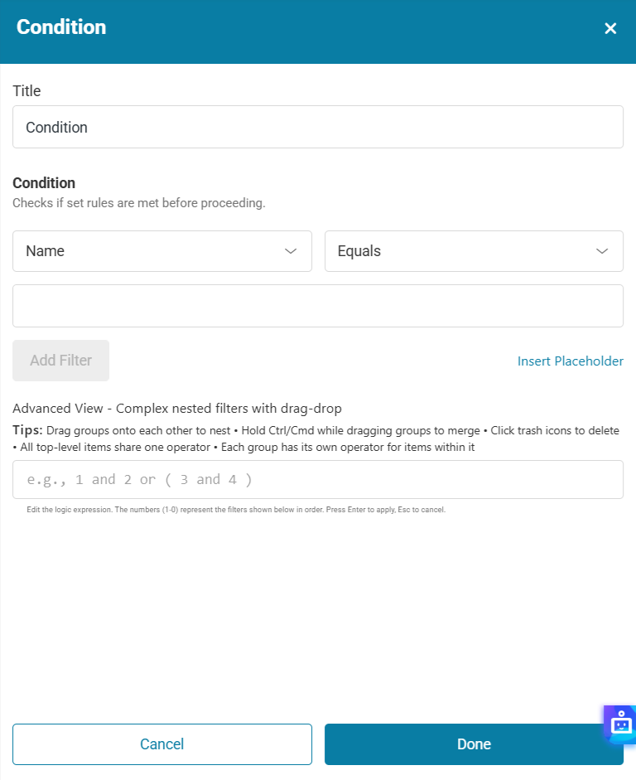Image resolution: width=636 pixels, height=780 pixels.
Task: Click the 'Title' field label
Action: pos(26,90)
